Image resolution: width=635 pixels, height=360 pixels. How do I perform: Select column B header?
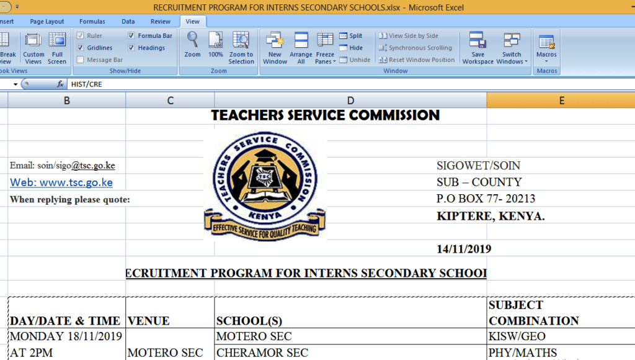pos(67,101)
